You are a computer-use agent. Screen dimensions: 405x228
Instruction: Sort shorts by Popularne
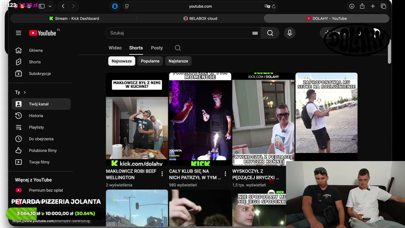(x=150, y=61)
